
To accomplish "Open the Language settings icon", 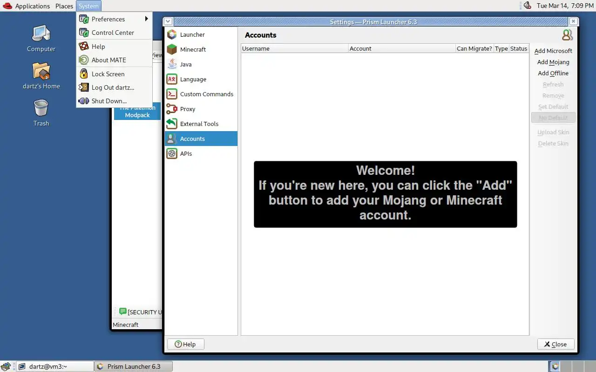I will coord(172,79).
